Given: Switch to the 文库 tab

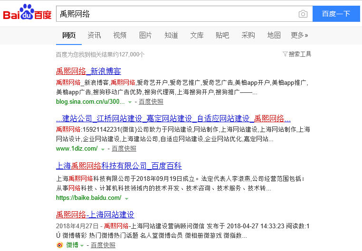Looking at the screenshot, I should (197, 35).
